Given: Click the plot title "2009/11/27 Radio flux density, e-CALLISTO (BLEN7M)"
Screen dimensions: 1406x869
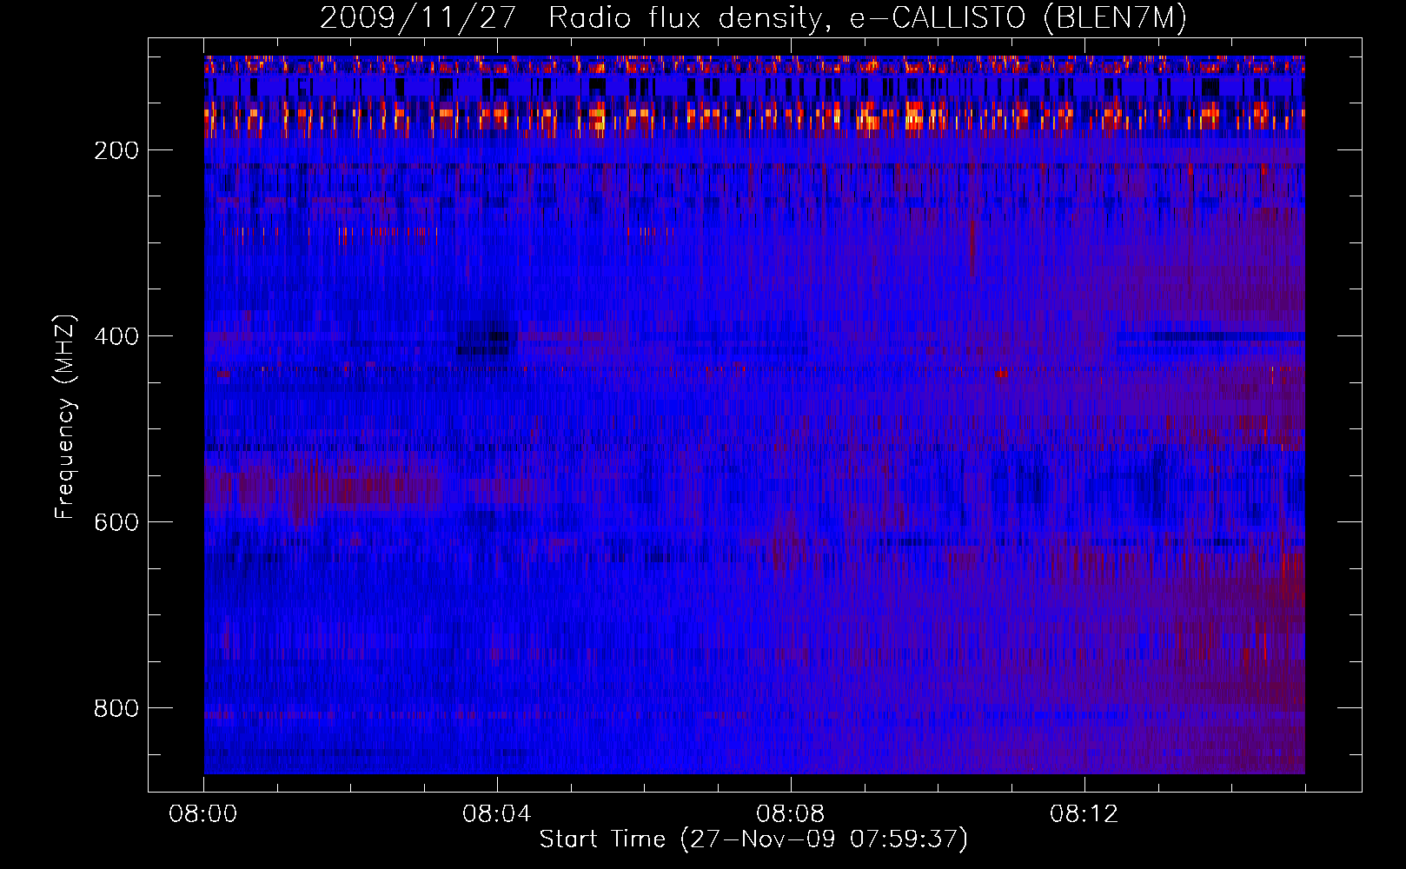Looking at the screenshot, I should coord(753,18).
